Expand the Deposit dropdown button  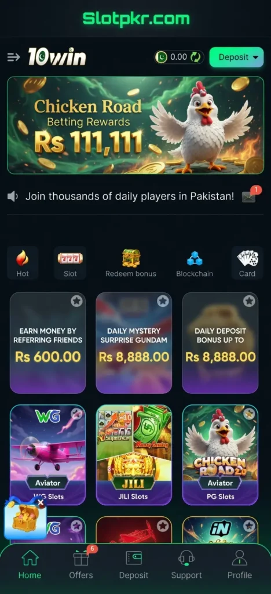(x=237, y=57)
